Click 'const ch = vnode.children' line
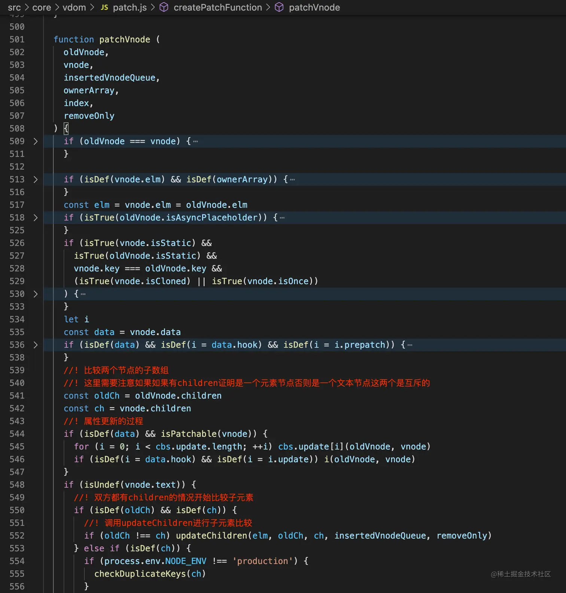The width and height of the screenshot is (566, 593). (x=127, y=408)
